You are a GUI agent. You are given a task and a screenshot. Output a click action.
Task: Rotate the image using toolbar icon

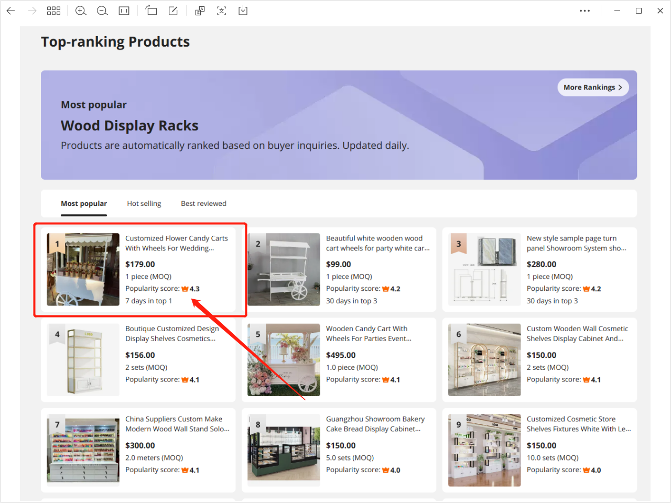click(x=151, y=10)
